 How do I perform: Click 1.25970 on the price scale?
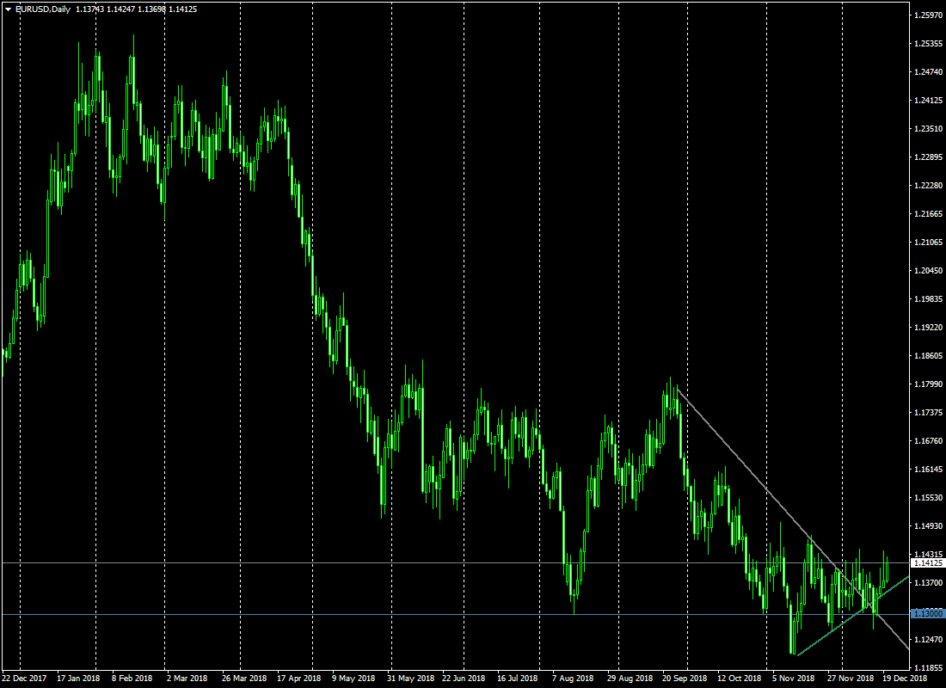click(928, 15)
